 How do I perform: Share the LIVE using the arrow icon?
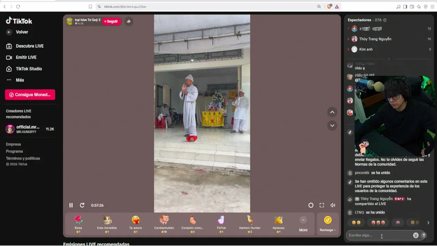click(x=128, y=21)
